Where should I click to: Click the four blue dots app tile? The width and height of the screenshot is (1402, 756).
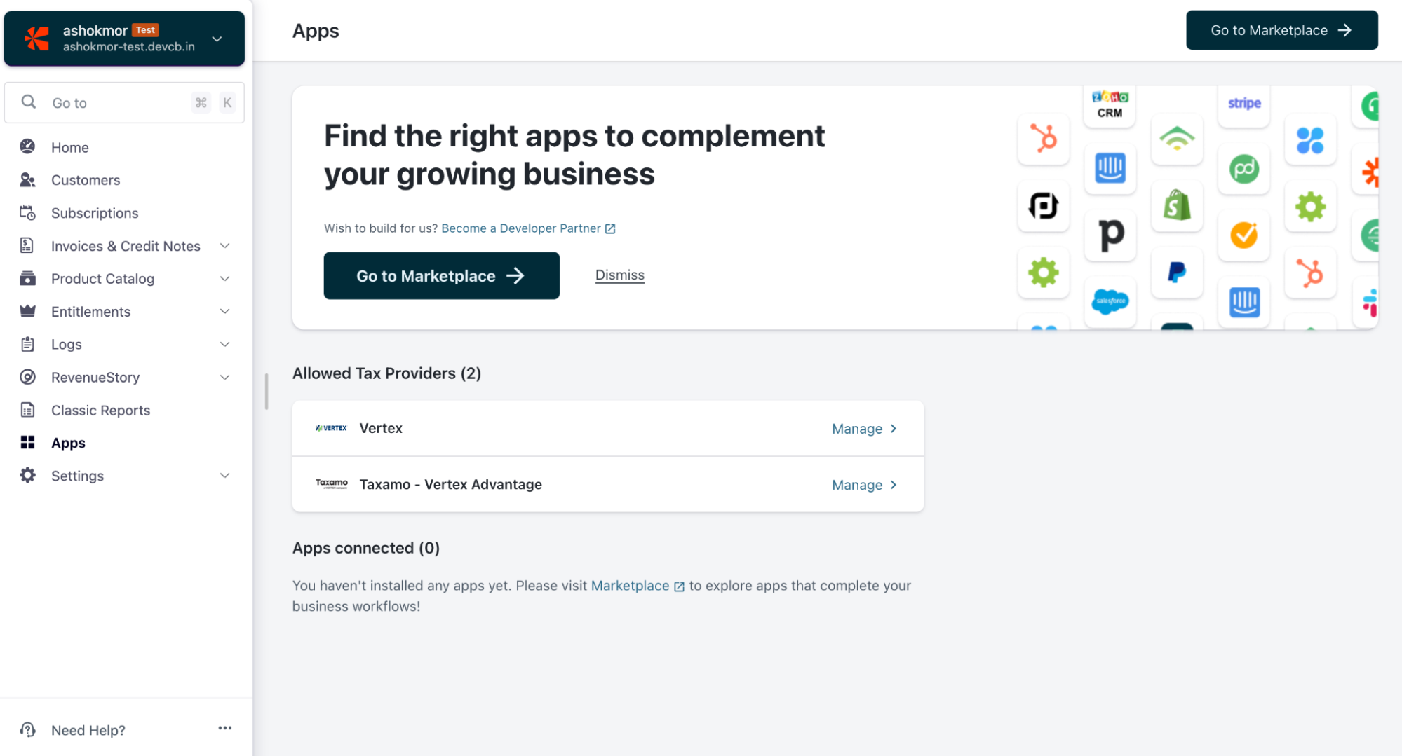pyautogui.click(x=1310, y=139)
